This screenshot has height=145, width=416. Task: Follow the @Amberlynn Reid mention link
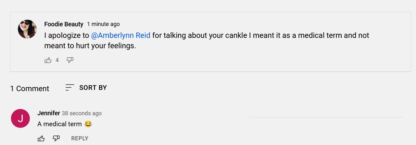click(x=121, y=35)
